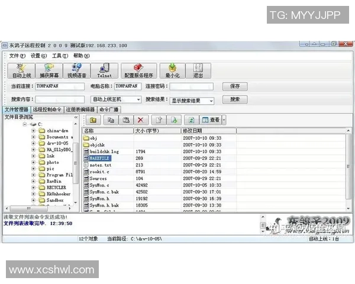Go up one folder level icon
355x284 pixels.
coord(93,120)
